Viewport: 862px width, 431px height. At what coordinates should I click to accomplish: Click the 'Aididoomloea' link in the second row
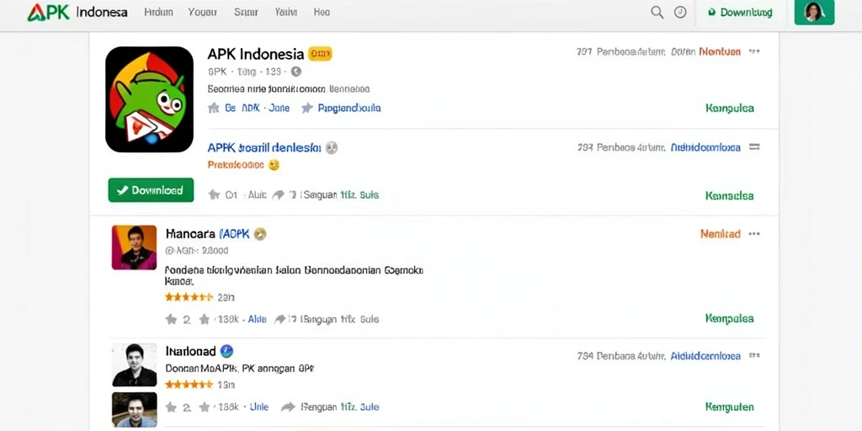point(706,147)
